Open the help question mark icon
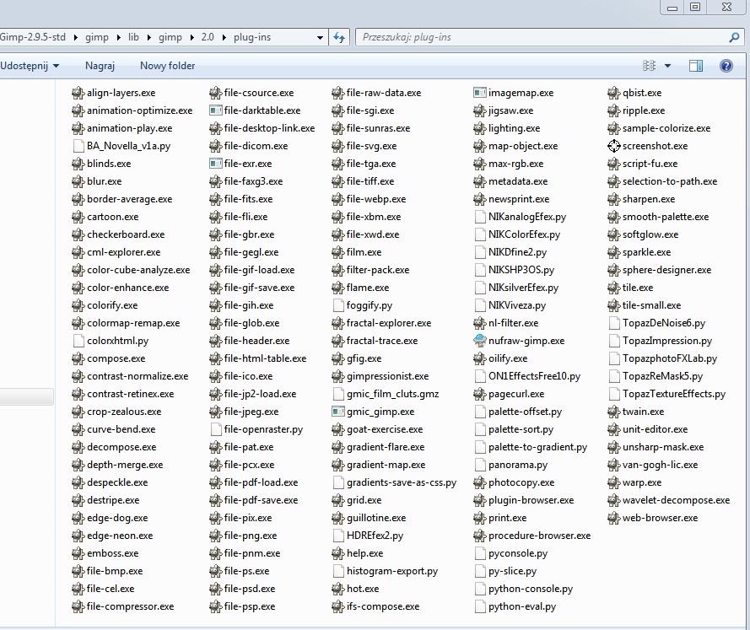Viewport: 750px width, 630px height. [726, 66]
